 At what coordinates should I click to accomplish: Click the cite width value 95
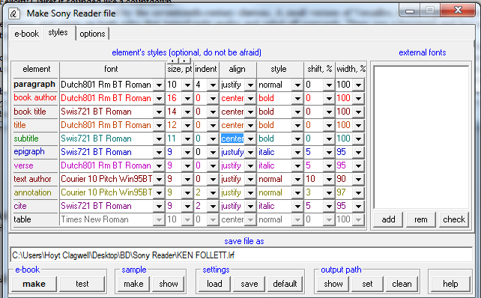pos(341,206)
